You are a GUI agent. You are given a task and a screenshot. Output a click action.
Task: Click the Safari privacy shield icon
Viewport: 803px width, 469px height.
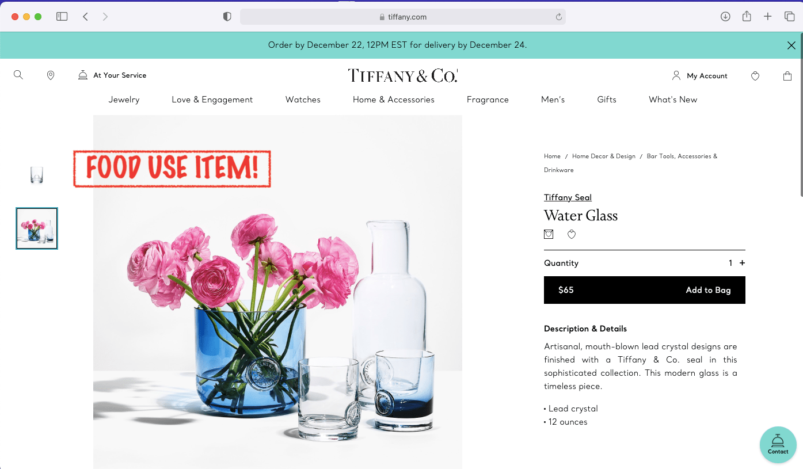227,17
